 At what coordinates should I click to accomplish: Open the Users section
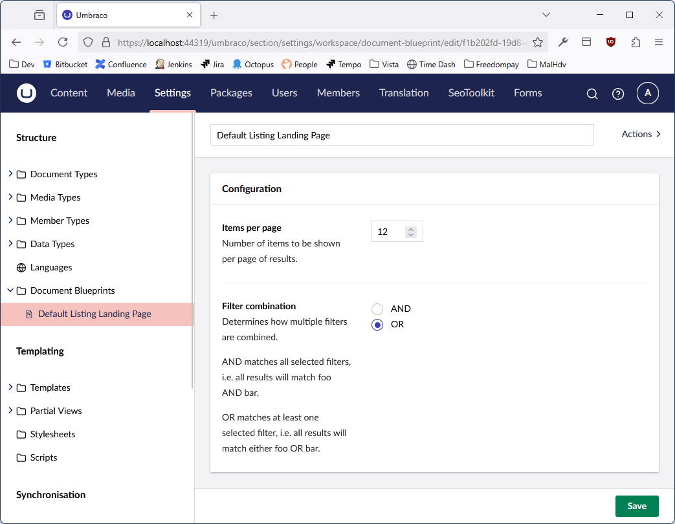[x=285, y=93]
